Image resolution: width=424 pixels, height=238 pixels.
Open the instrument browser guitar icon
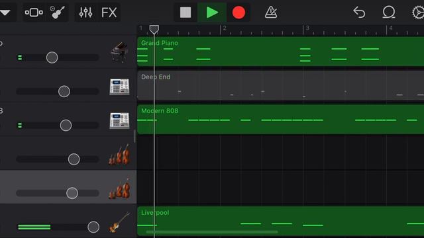[x=58, y=13]
